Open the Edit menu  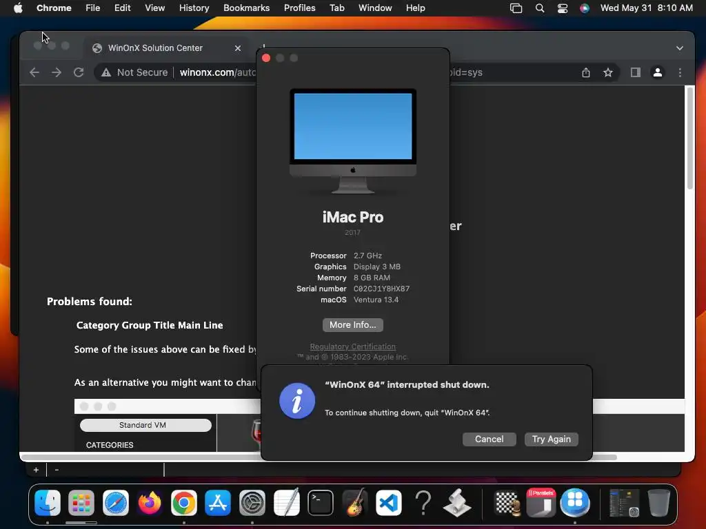122,8
